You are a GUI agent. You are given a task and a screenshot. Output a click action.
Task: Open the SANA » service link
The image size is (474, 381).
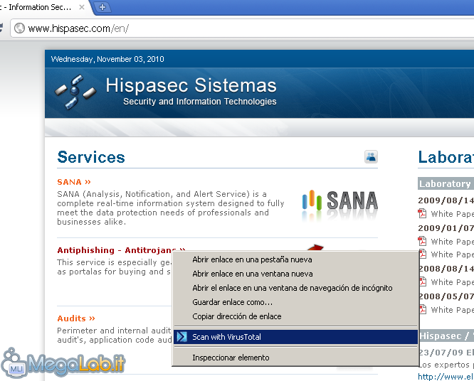pyautogui.click(x=74, y=182)
